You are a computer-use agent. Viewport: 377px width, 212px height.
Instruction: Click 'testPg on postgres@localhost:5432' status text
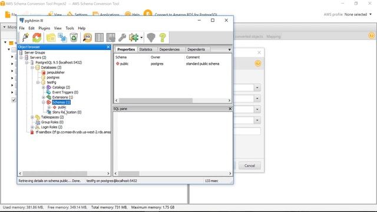(111, 181)
